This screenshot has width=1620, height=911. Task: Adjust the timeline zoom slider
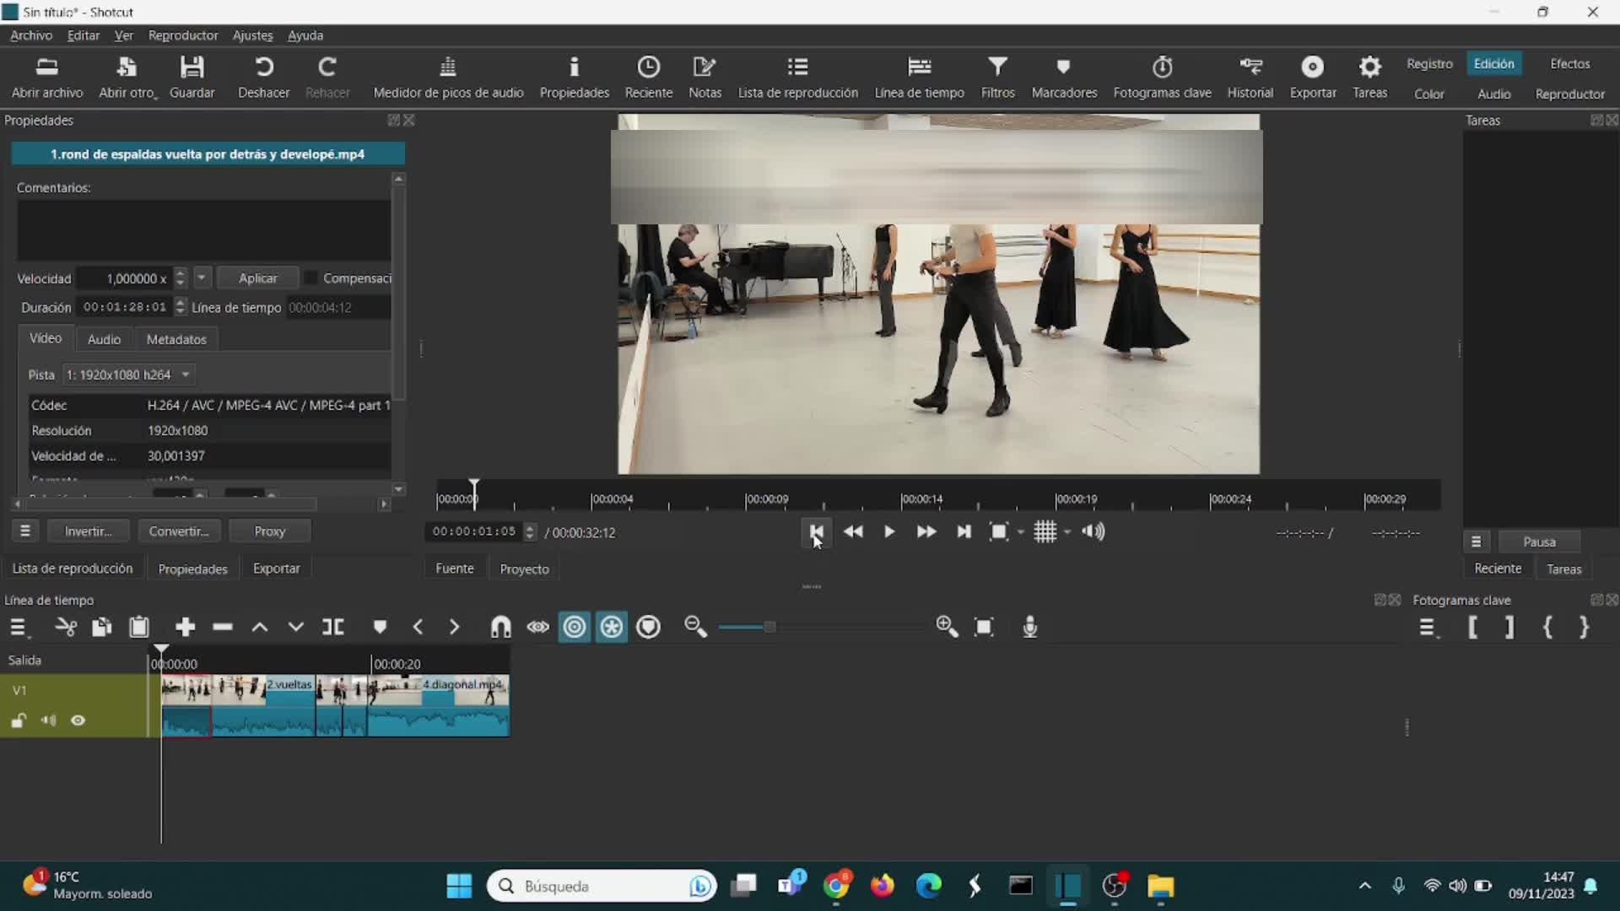click(769, 627)
